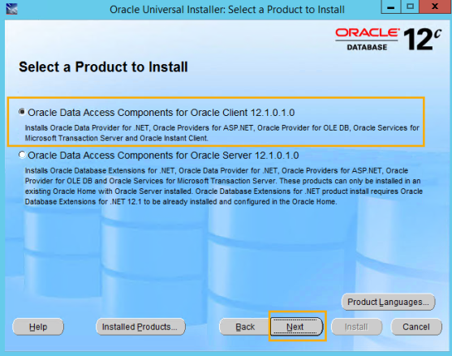452x356 pixels.
Task: Cancel the installation
Action: pyautogui.click(x=416, y=327)
